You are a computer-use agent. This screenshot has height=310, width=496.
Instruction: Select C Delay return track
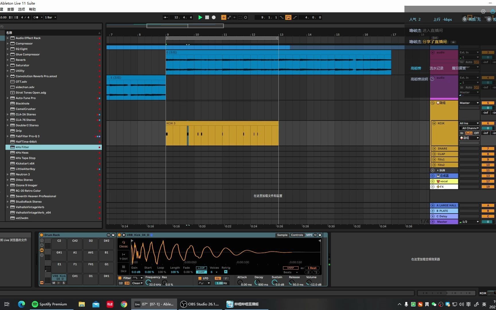(x=444, y=216)
